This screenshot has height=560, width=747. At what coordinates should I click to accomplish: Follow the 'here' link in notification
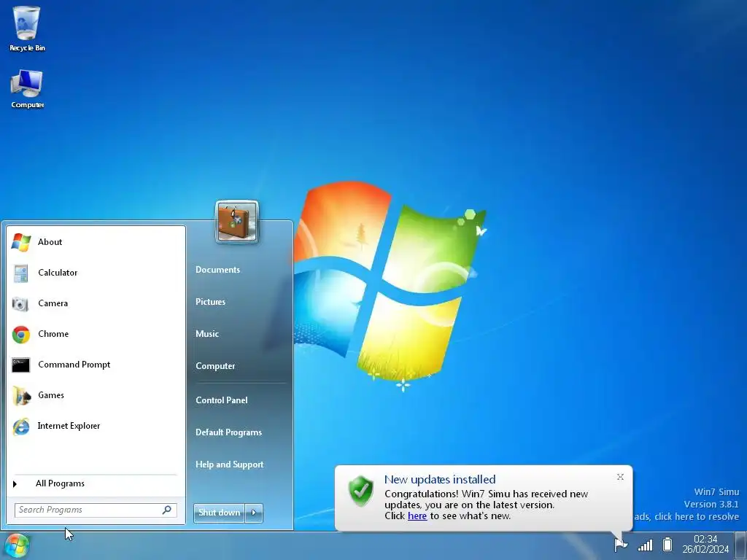(417, 516)
